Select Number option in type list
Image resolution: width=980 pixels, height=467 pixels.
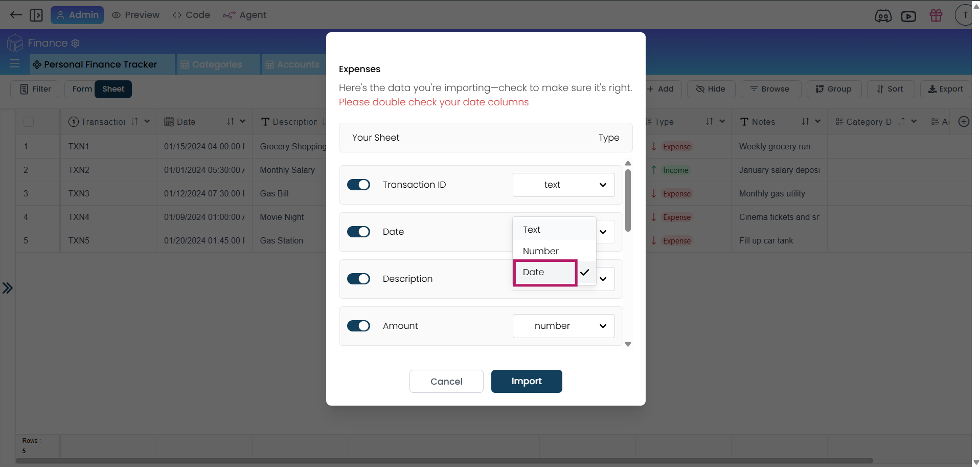pyautogui.click(x=541, y=251)
